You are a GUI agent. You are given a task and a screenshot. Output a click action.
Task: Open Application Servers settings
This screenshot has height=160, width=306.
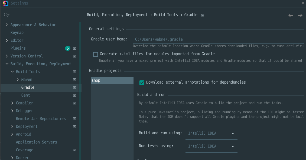37,142
